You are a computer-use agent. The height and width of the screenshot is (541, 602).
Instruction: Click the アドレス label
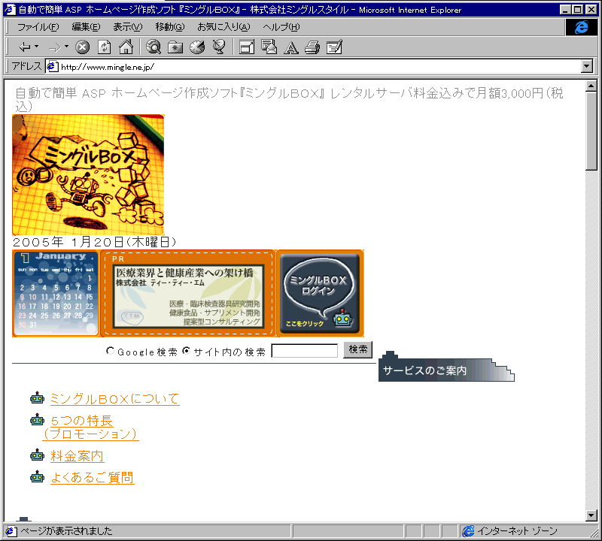coord(26,66)
